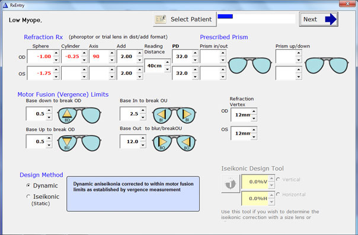Decrease the OD Axis value

click(111, 60)
